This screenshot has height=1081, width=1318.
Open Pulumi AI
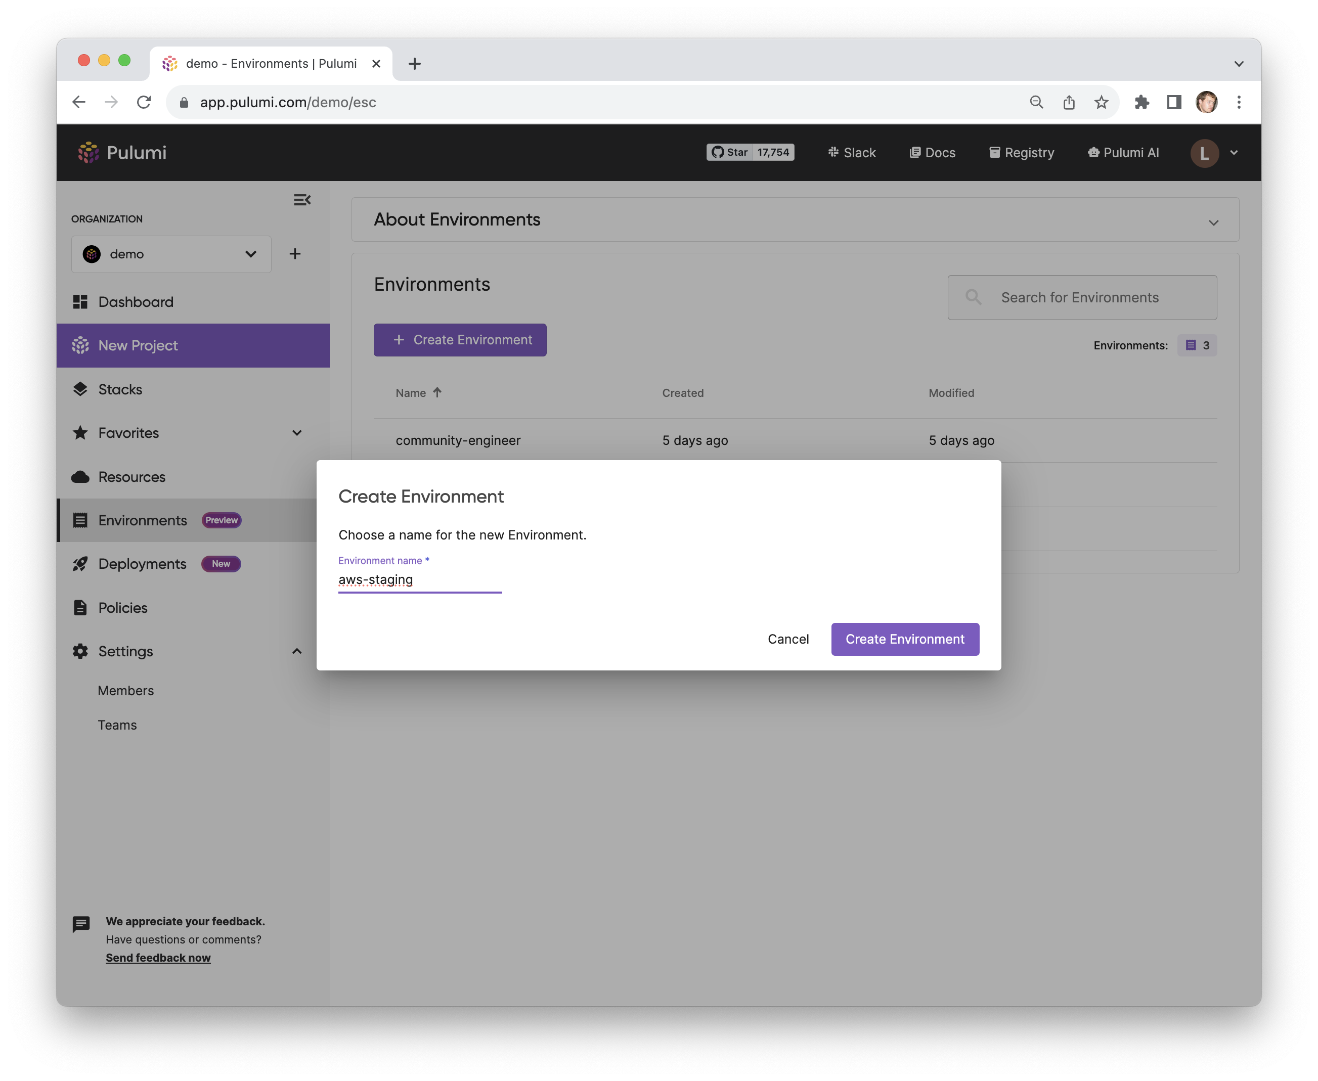(1123, 153)
